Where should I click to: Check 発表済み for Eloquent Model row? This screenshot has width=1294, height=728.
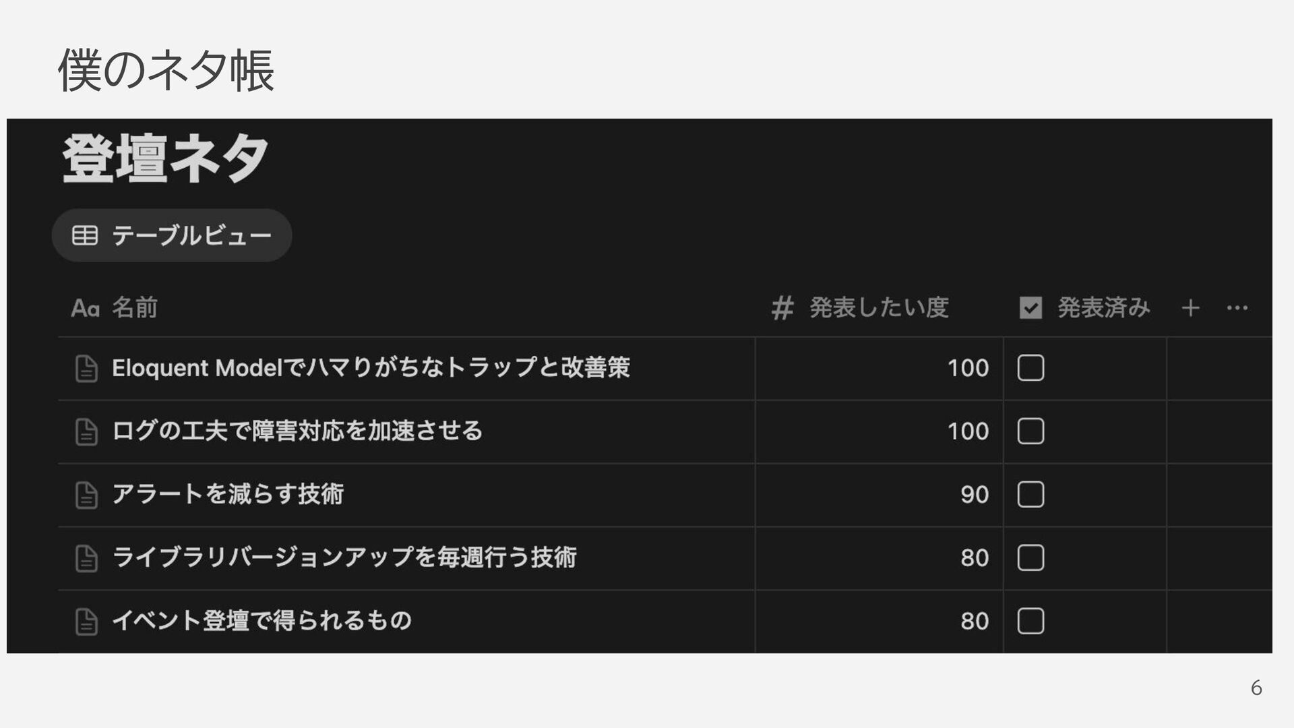tap(1030, 368)
